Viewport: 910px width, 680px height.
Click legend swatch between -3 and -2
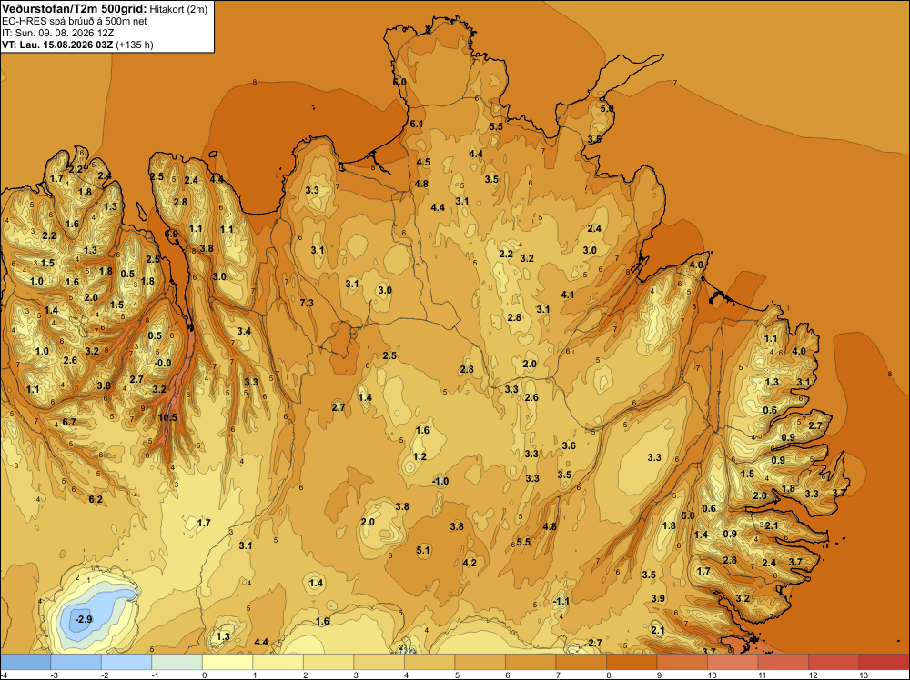point(76,662)
